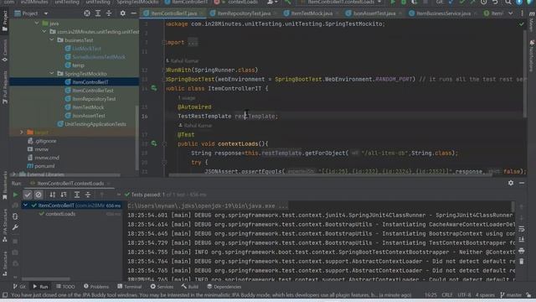
Task: Switch to ItemTestMock.java tab
Action: [312, 13]
